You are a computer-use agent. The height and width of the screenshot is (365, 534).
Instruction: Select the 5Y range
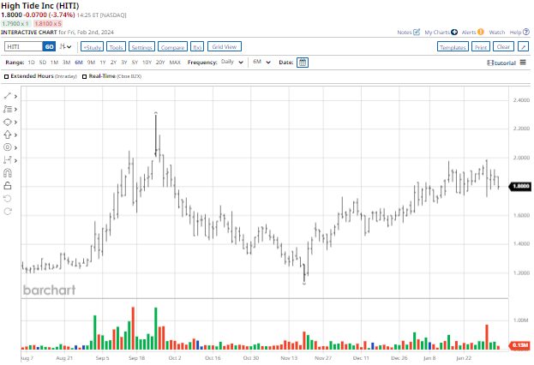click(x=135, y=63)
